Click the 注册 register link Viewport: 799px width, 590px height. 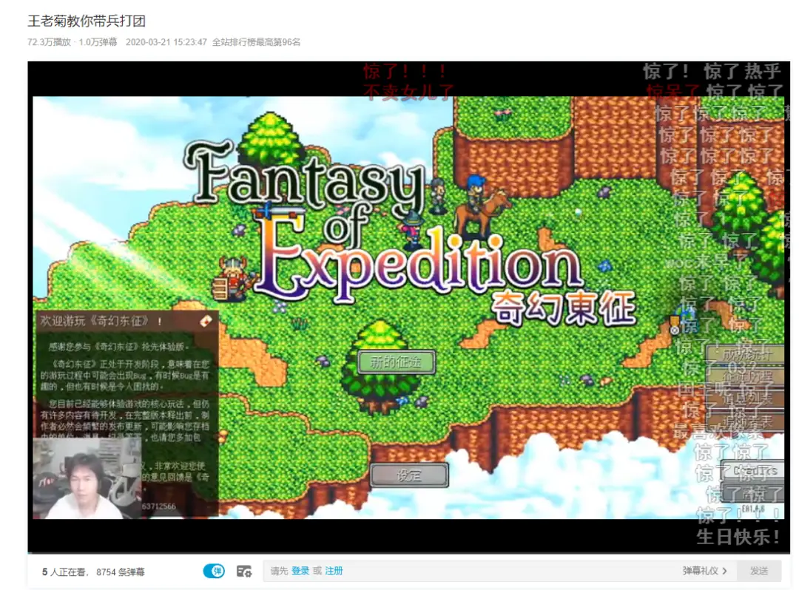(x=334, y=571)
